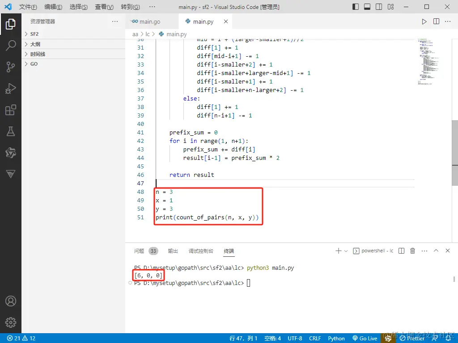Click the aa breadcrumb segment
This screenshot has width=458, height=343.
tap(135, 34)
